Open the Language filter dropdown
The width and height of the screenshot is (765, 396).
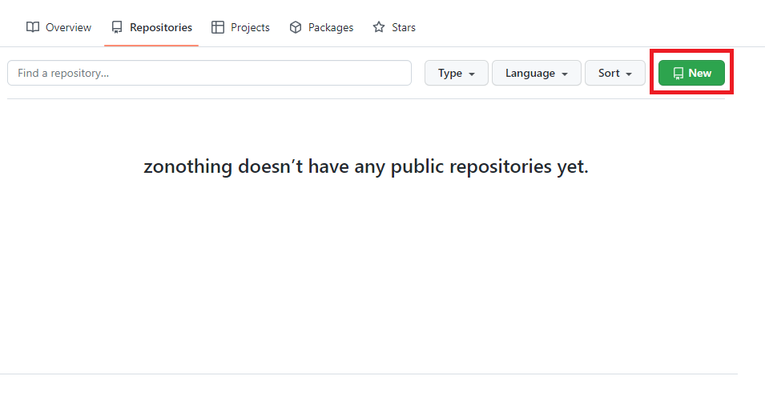coord(536,73)
